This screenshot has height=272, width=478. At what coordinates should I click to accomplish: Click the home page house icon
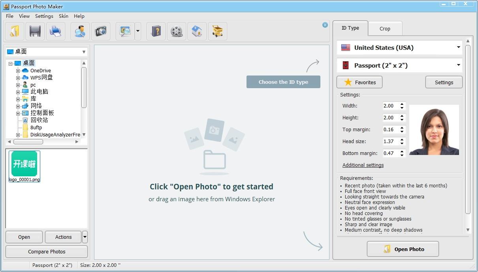click(197, 31)
